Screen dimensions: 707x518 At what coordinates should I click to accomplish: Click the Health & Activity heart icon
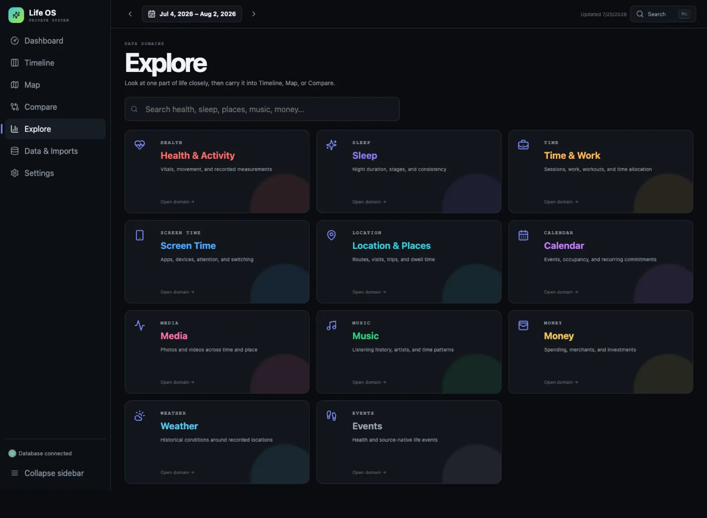[140, 145]
